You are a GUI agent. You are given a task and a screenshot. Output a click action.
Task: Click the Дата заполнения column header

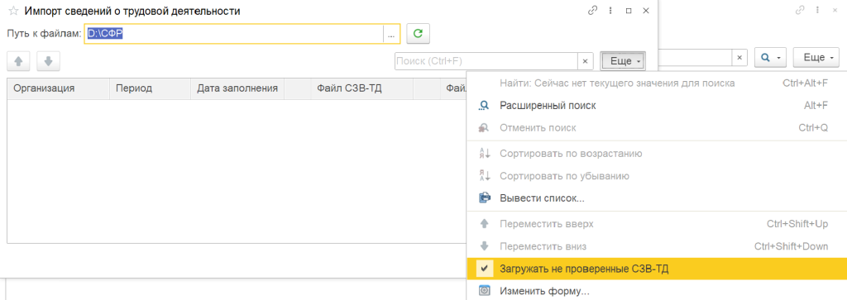(x=237, y=88)
